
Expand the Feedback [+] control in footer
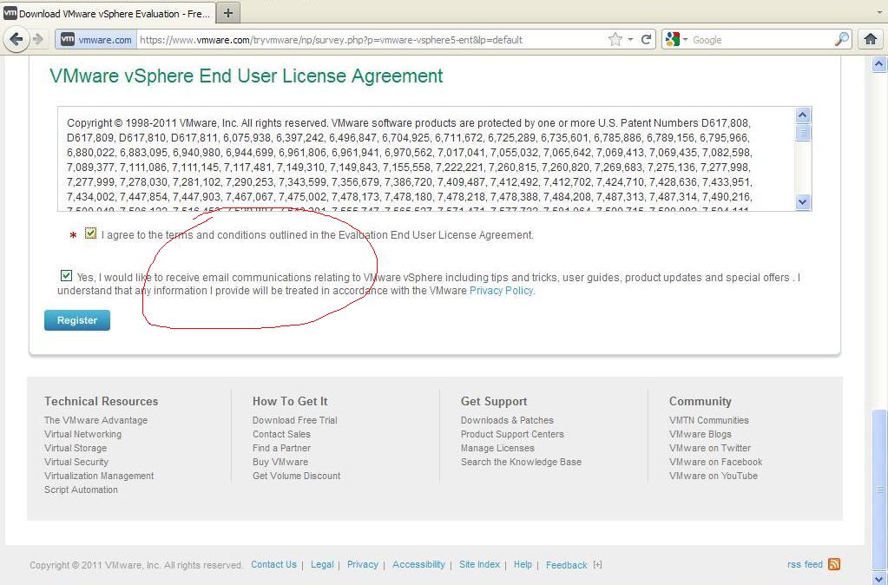point(597,564)
